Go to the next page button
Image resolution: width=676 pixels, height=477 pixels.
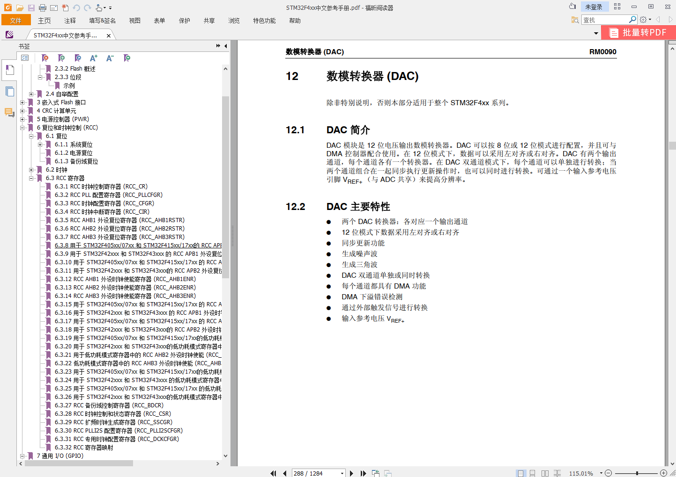point(351,473)
